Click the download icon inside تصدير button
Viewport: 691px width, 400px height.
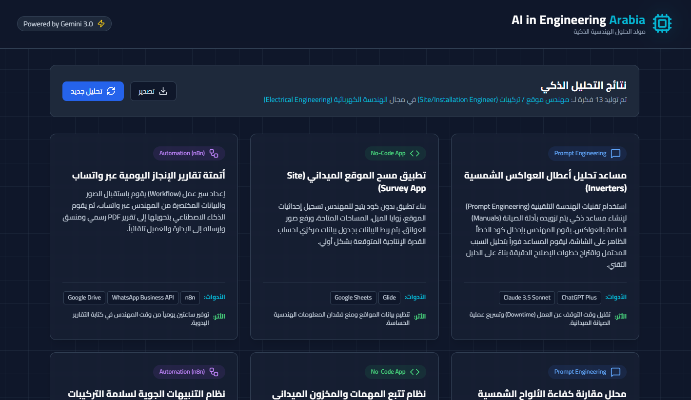pos(165,91)
